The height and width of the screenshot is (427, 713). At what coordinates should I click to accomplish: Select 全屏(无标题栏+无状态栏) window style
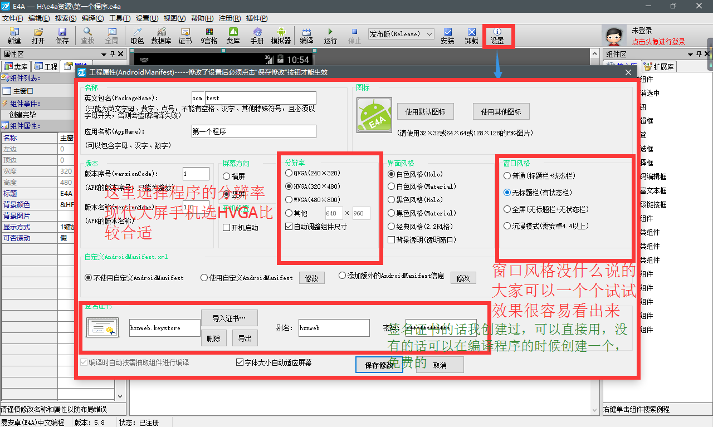507,209
